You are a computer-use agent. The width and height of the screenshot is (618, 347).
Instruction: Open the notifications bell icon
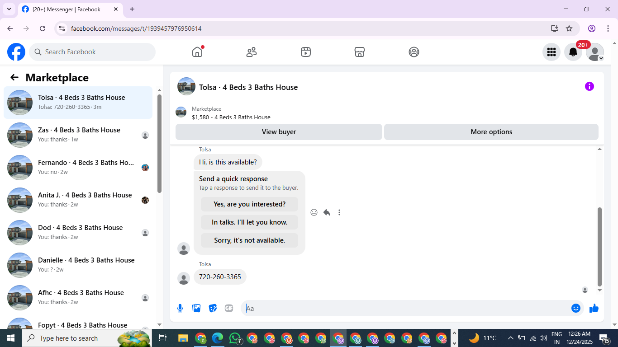[x=573, y=52]
